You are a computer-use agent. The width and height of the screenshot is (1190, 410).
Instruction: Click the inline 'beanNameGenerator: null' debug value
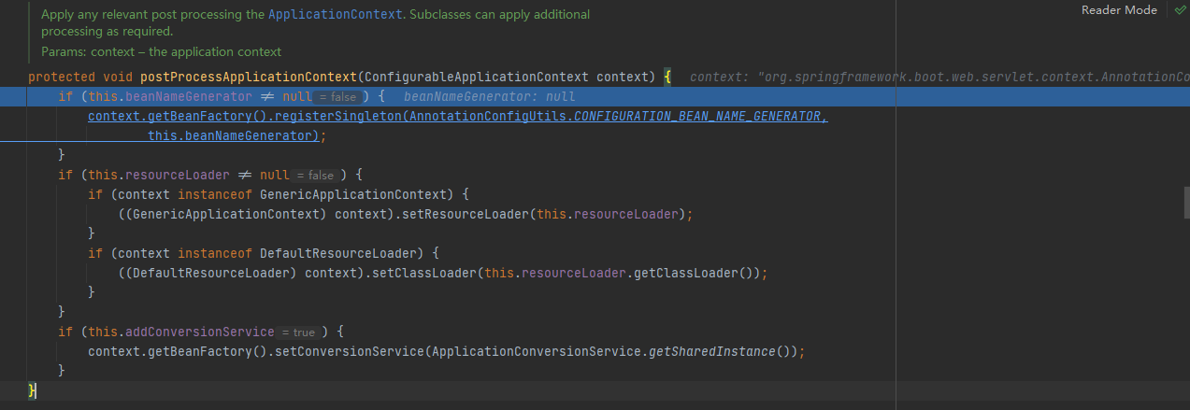pyautogui.click(x=482, y=97)
